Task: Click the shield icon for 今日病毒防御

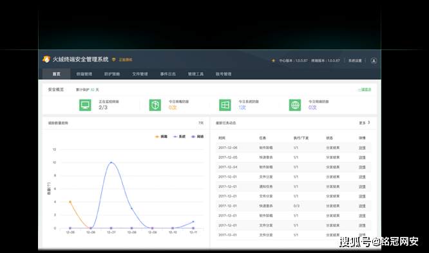Action: coord(155,105)
